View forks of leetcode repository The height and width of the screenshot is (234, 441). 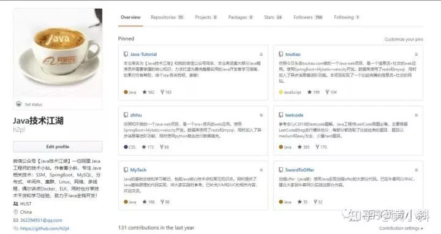[x=321, y=147]
